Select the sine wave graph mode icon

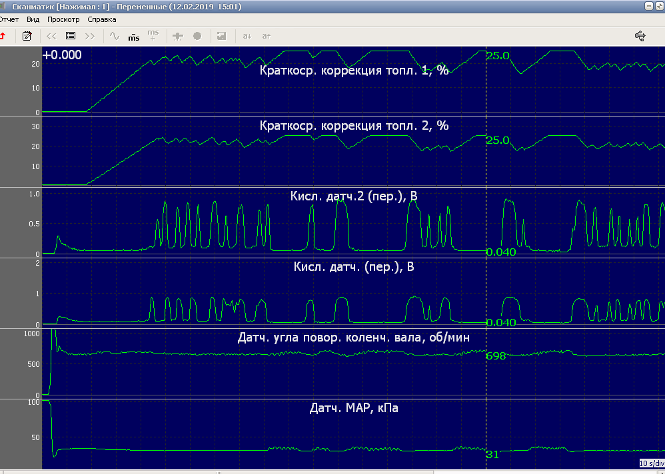pyautogui.click(x=115, y=36)
